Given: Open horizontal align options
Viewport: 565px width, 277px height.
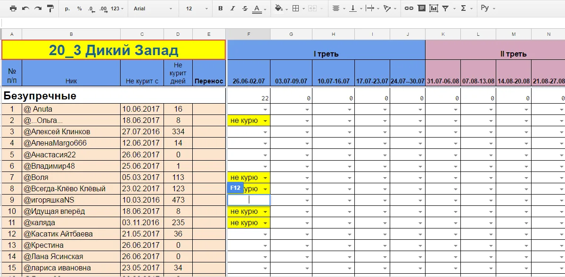Looking at the screenshot, I should coord(338,8).
